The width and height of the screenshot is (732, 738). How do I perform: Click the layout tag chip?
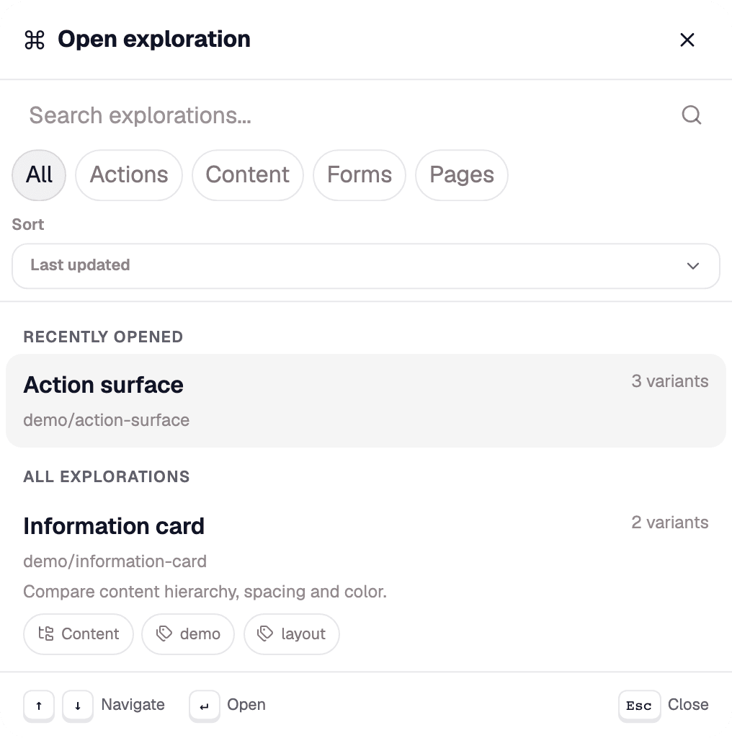coord(292,634)
